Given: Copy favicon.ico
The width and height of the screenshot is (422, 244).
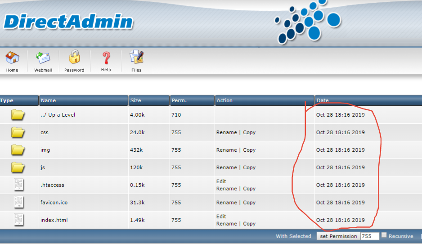Looking at the screenshot, I should (x=249, y=203).
